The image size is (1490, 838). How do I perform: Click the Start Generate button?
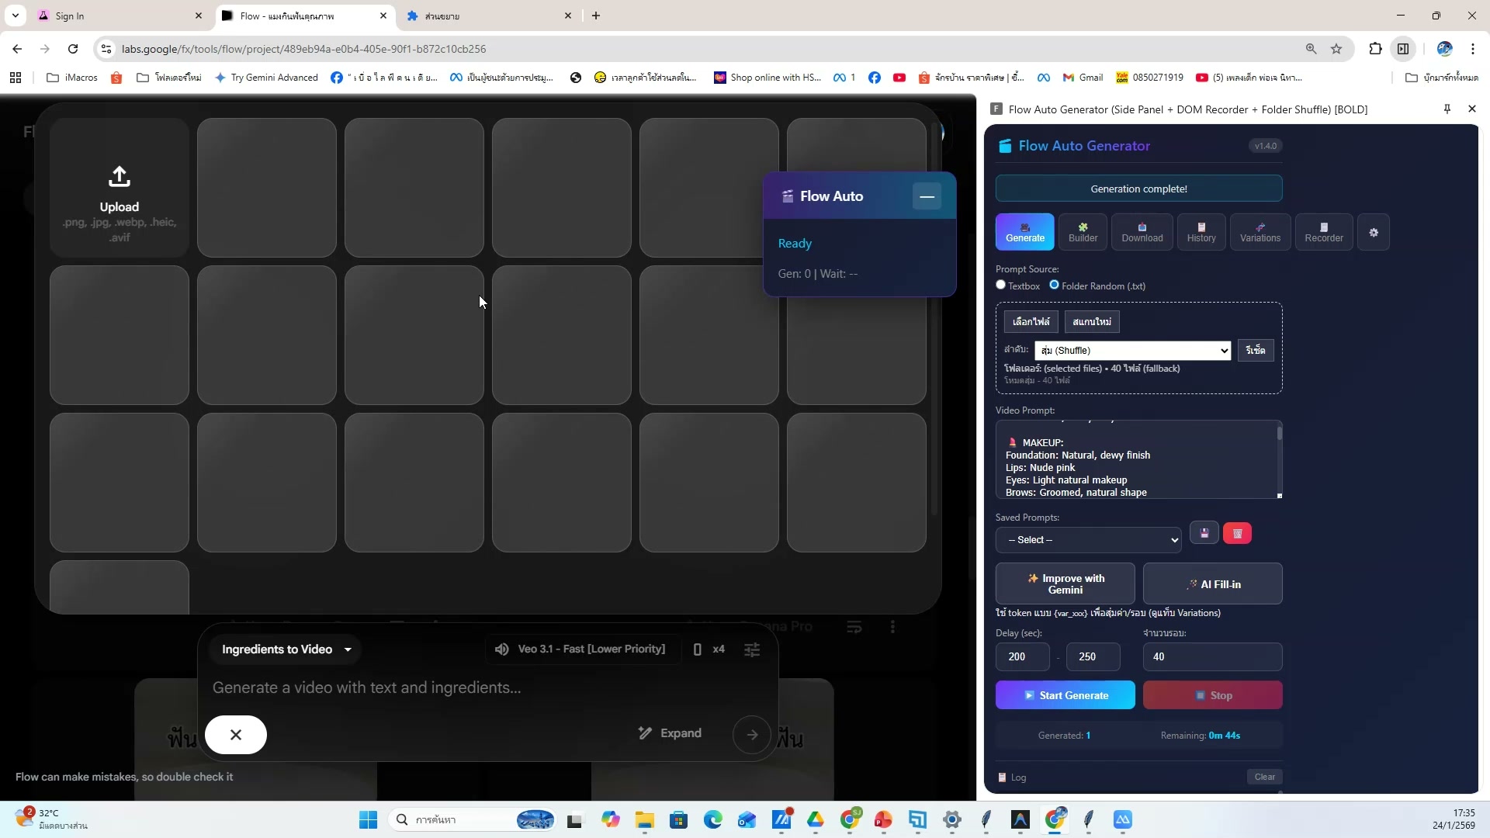[1065, 696]
